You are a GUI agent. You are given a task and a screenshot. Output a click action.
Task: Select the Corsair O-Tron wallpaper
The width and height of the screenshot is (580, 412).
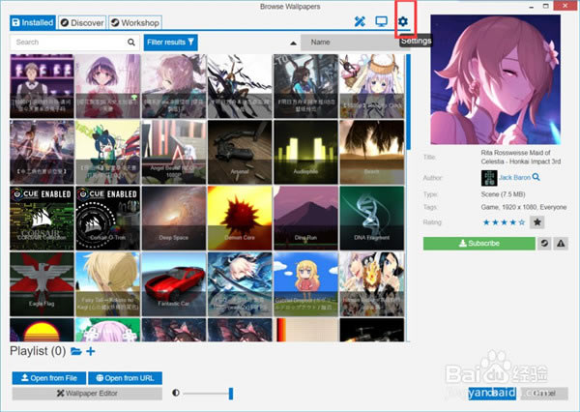pos(107,218)
